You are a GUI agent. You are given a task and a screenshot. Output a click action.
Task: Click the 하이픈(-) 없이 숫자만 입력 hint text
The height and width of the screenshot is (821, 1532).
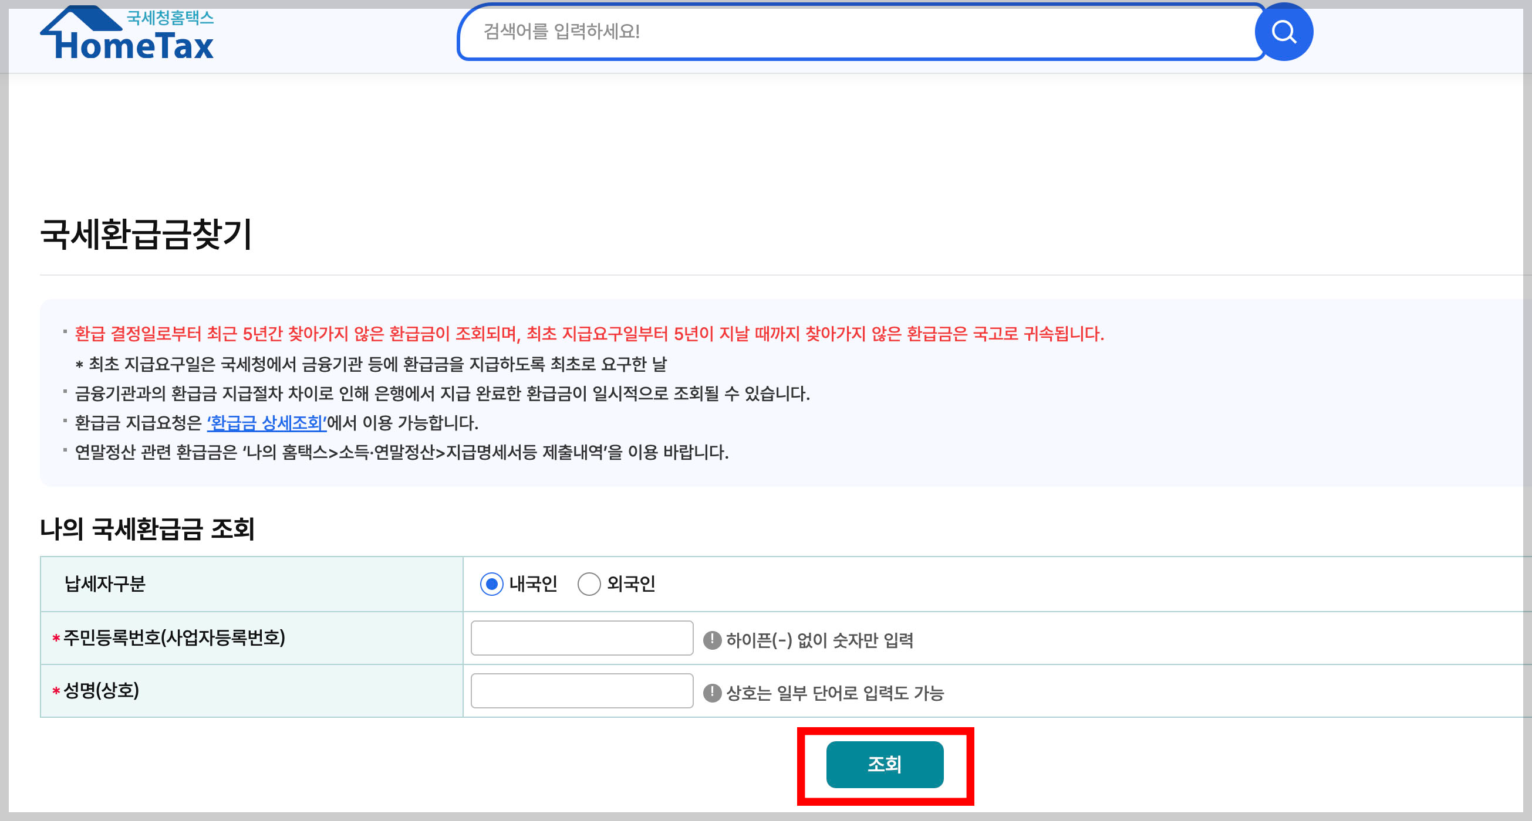coord(819,640)
